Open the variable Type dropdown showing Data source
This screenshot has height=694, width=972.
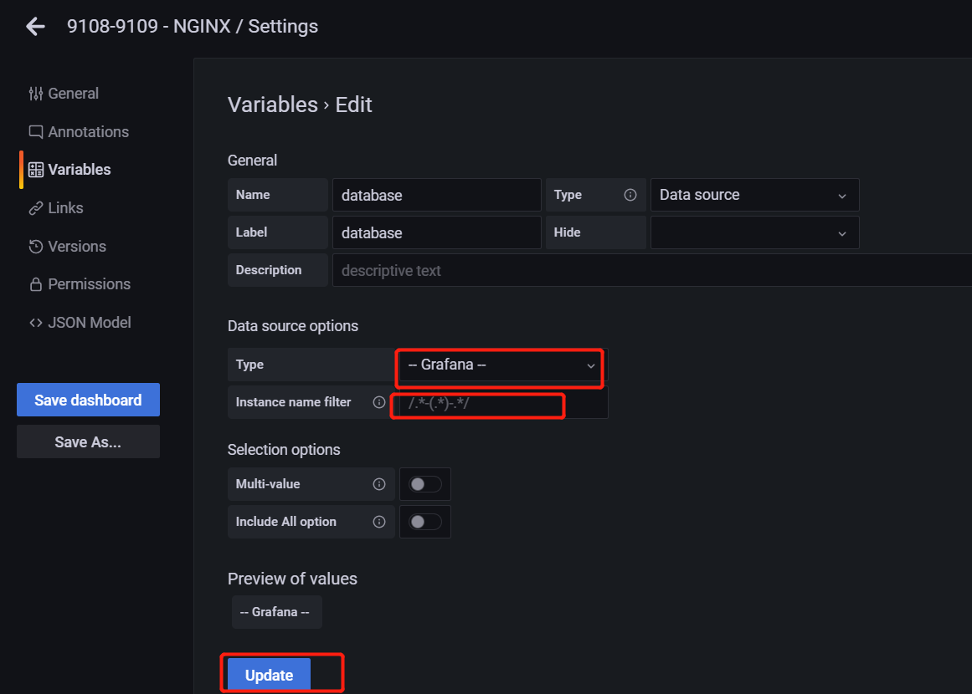coord(753,195)
